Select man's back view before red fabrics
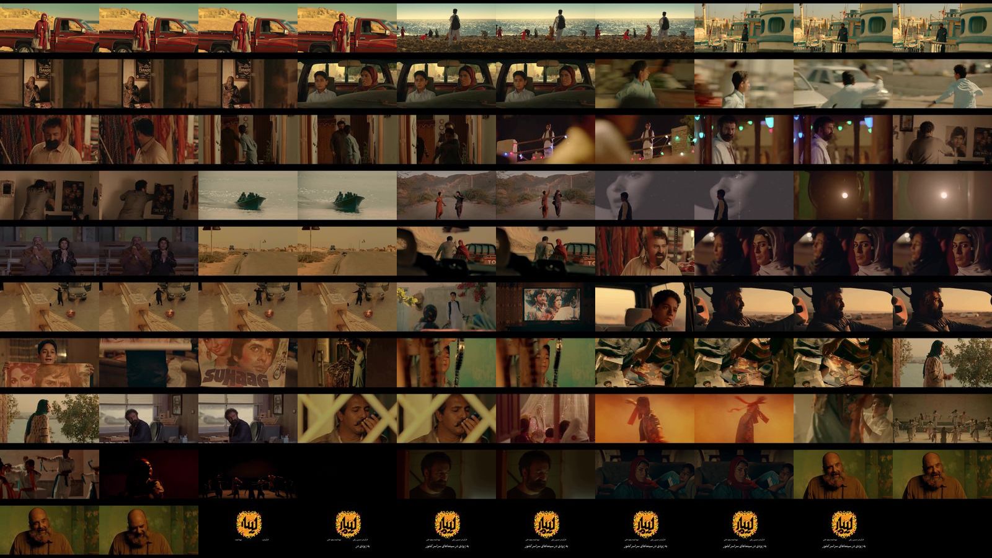The width and height of the screenshot is (992, 558). 149,139
